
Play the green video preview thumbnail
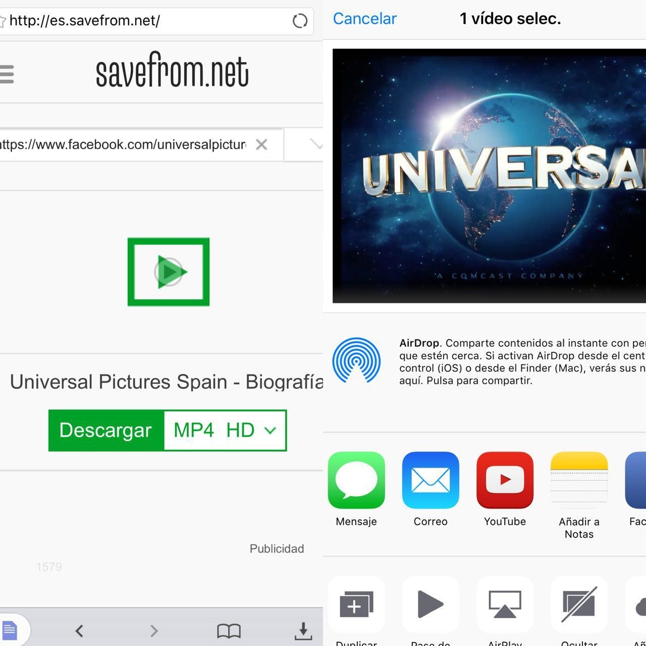click(169, 272)
